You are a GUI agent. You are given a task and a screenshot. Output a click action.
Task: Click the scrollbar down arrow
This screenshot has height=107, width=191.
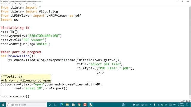tap(190, 99)
